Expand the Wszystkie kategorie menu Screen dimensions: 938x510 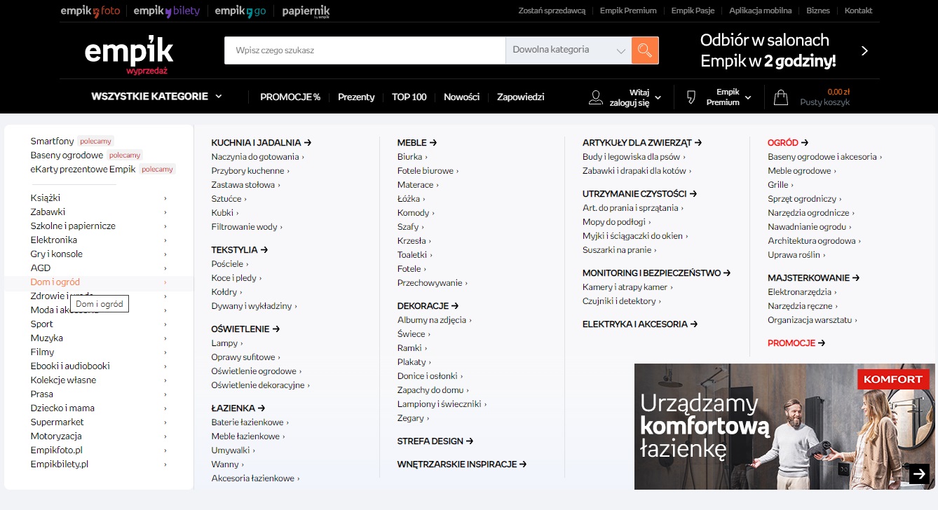(156, 97)
